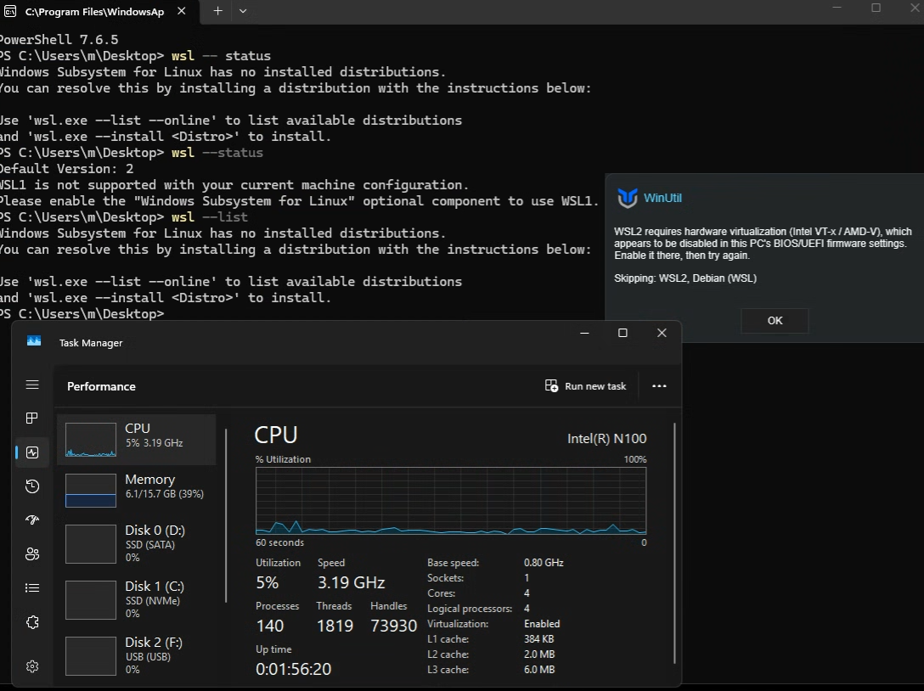Click the CPU utilization graph
The height and width of the screenshot is (691, 924).
(x=451, y=501)
